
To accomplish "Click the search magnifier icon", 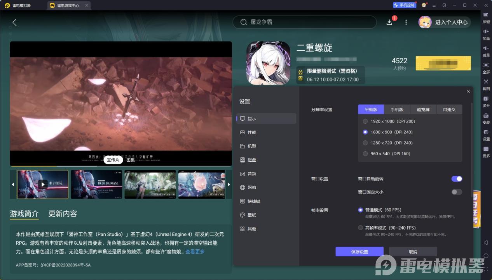I will coord(244,22).
